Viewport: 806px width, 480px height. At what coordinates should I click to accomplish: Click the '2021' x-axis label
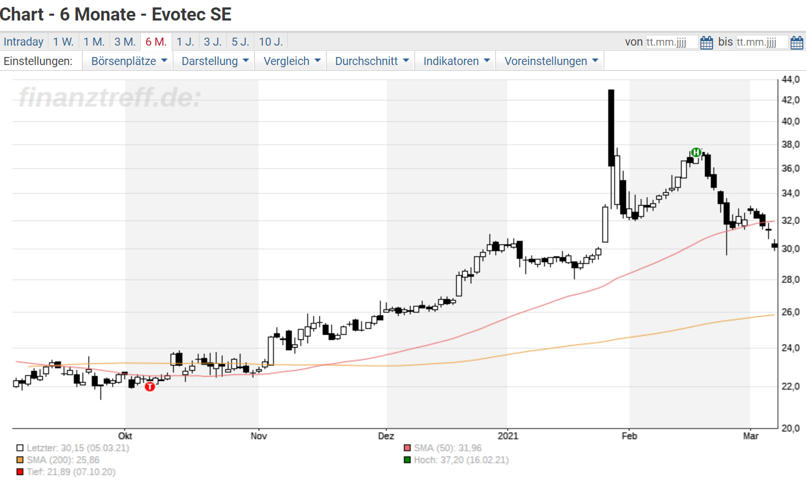click(x=508, y=436)
